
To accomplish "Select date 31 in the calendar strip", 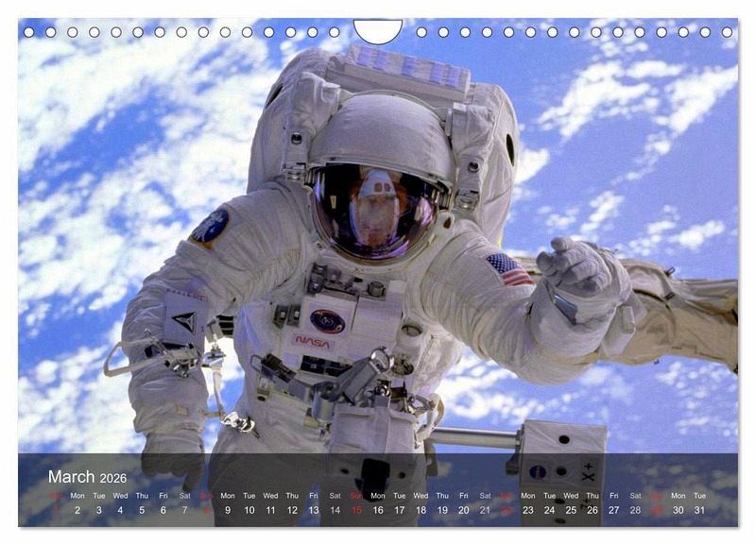I will [x=699, y=510].
